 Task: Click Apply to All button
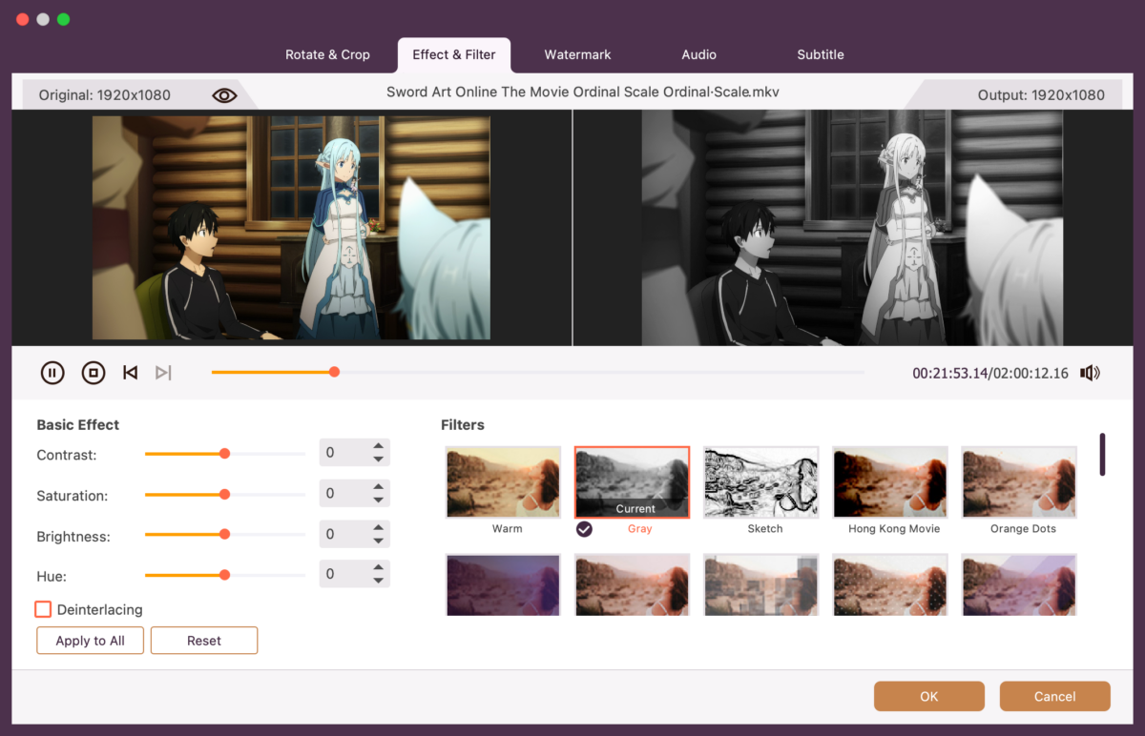90,641
